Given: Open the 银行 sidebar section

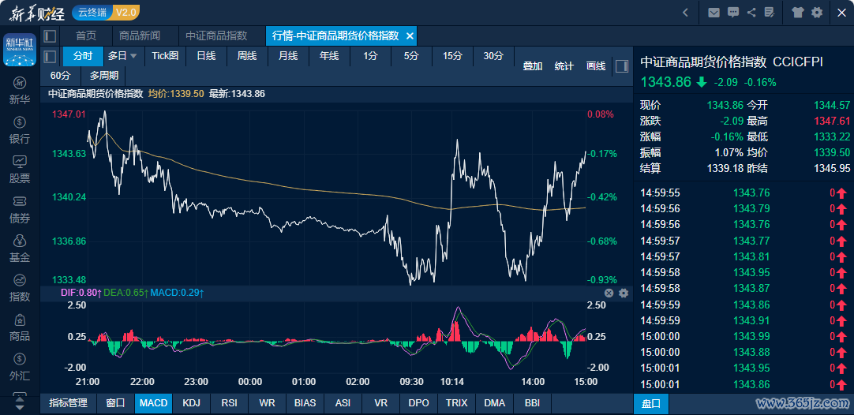Looking at the screenshot, I should pyautogui.click(x=20, y=131).
